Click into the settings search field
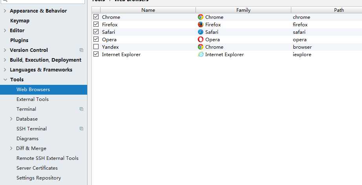The height and width of the screenshot is (185, 362). 44,1
